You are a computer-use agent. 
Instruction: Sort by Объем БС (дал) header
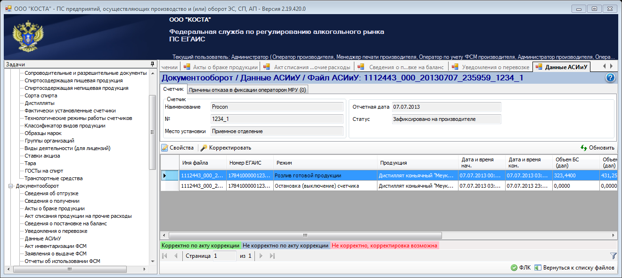pos(576,163)
